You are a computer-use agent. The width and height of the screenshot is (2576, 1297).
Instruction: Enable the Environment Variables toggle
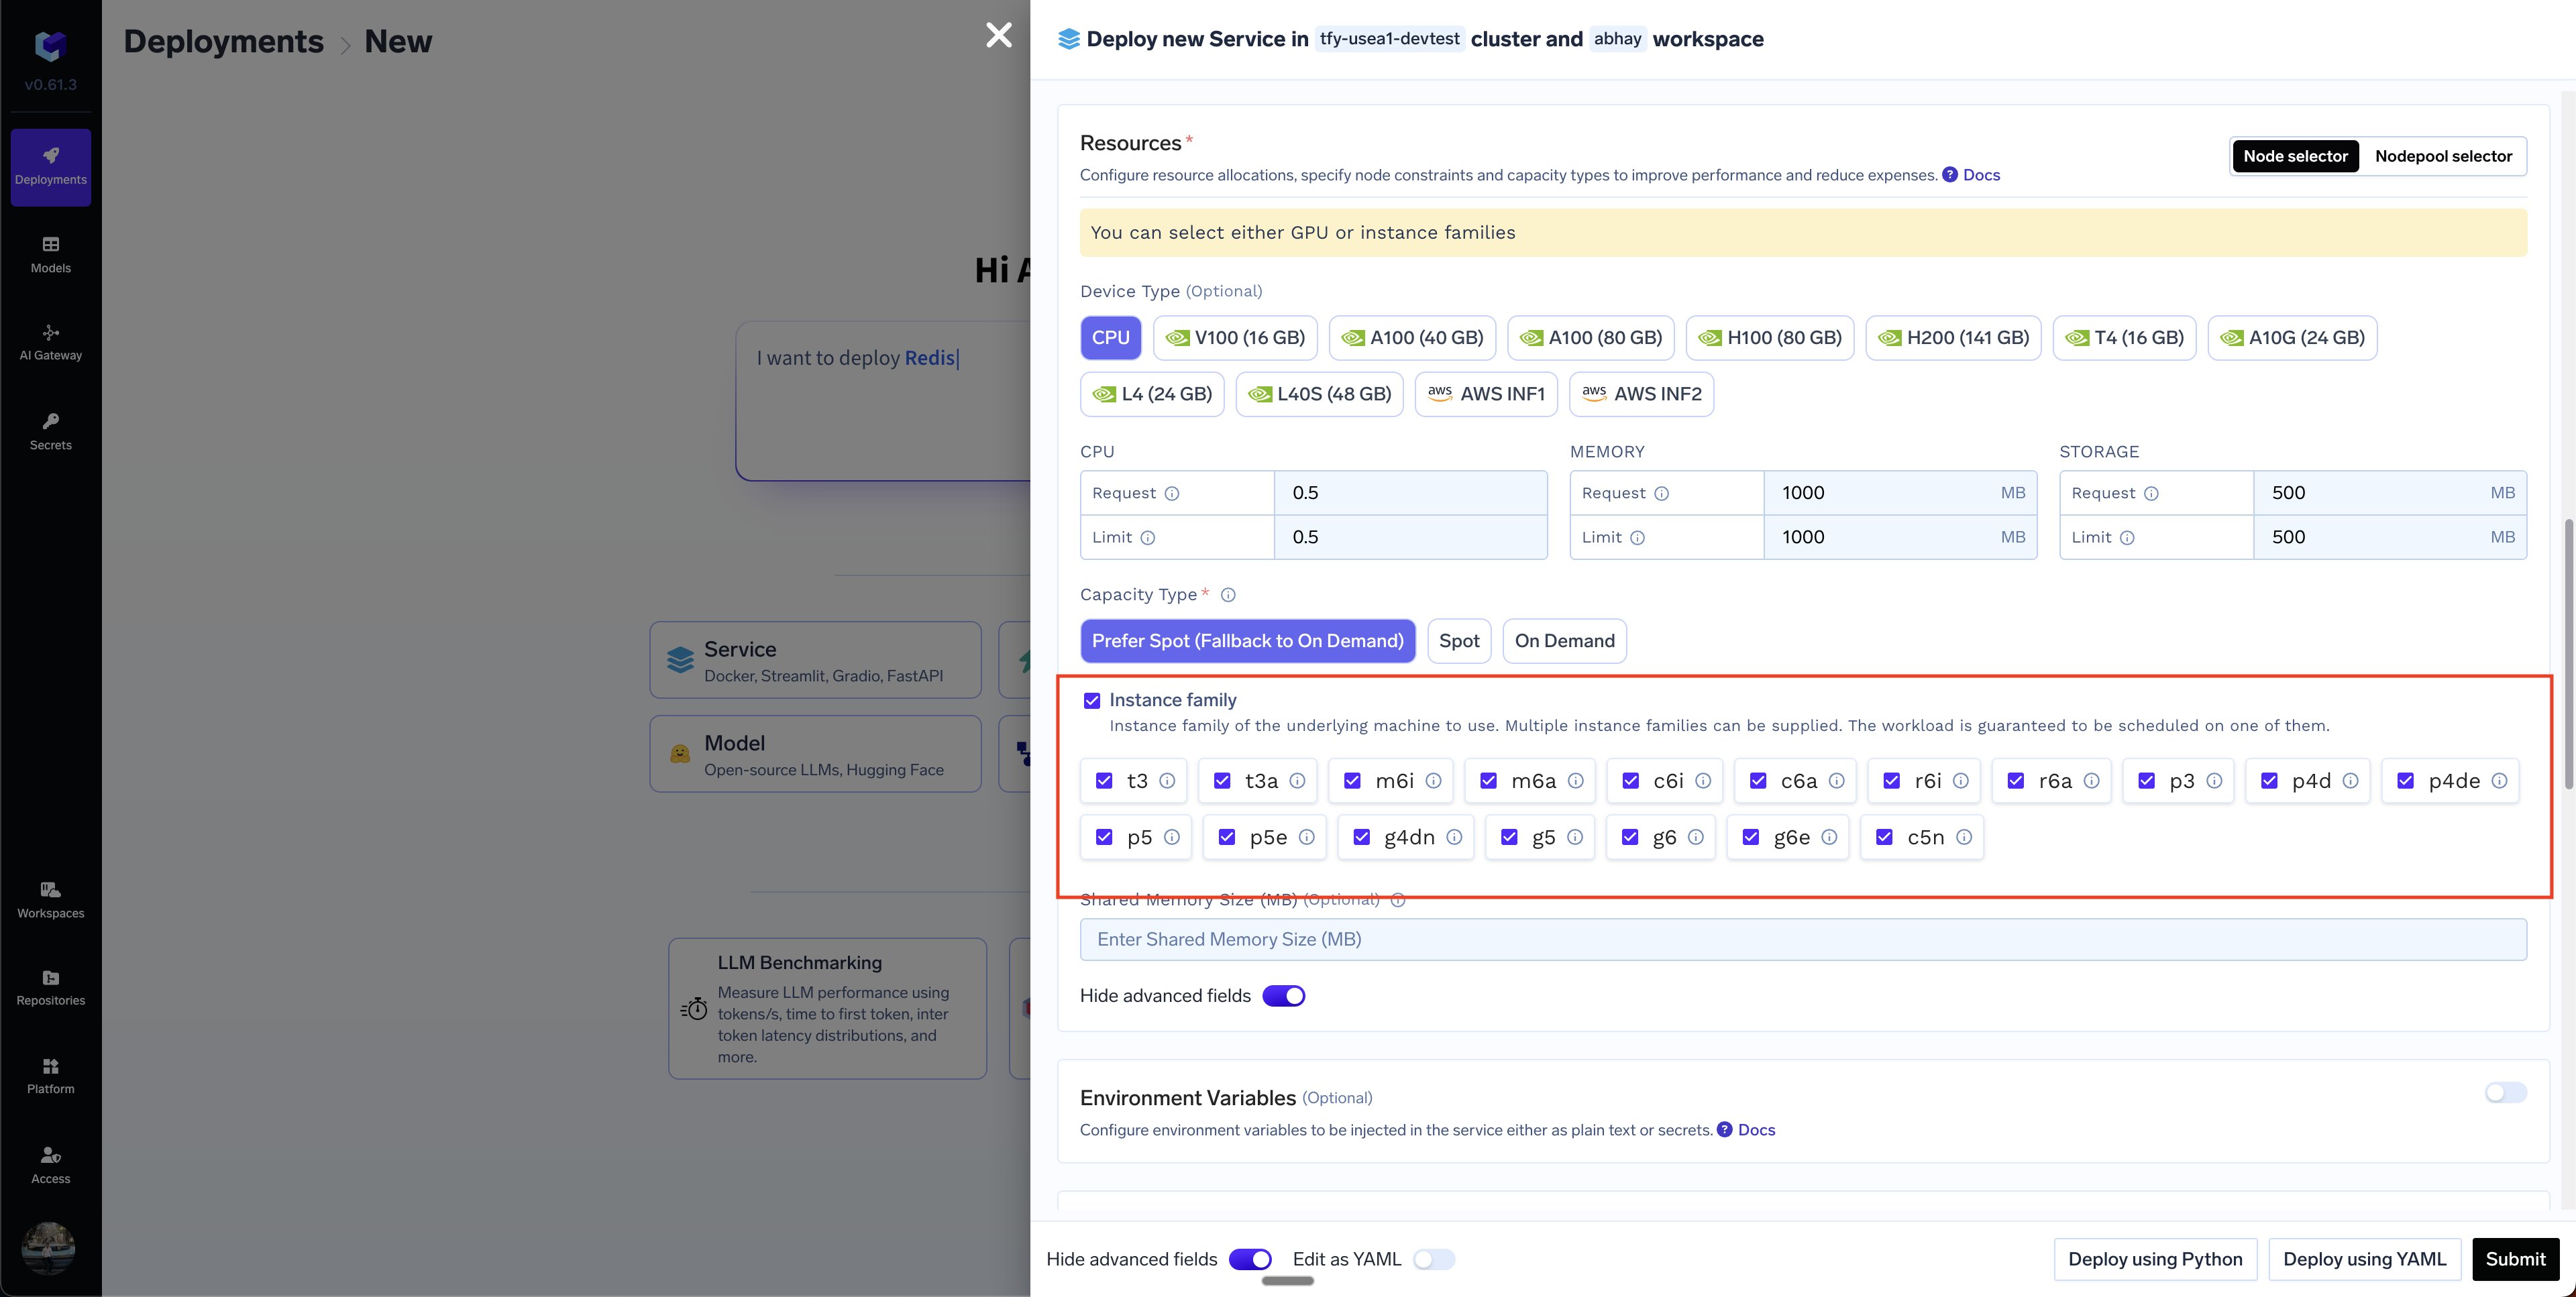click(x=2505, y=1093)
